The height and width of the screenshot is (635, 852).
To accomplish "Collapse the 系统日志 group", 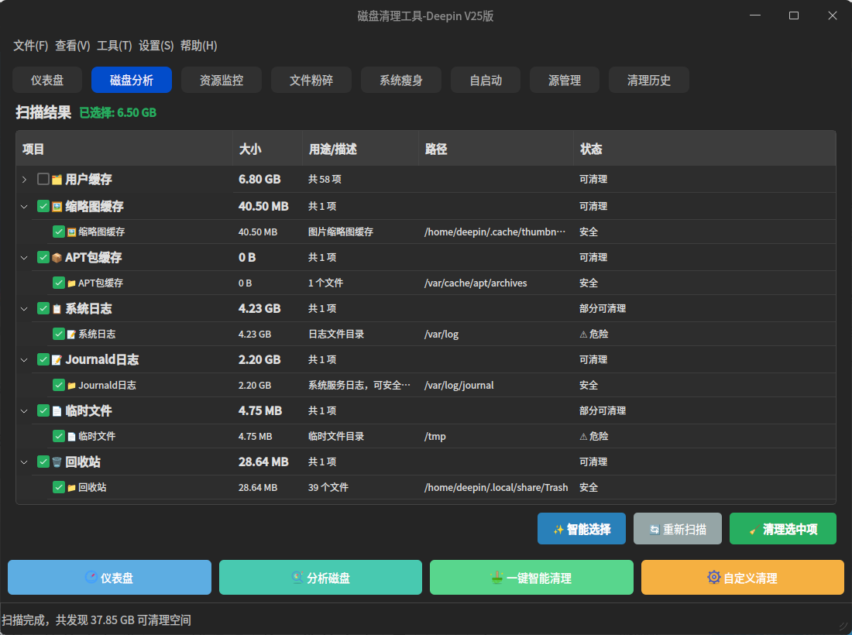I will (x=24, y=308).
